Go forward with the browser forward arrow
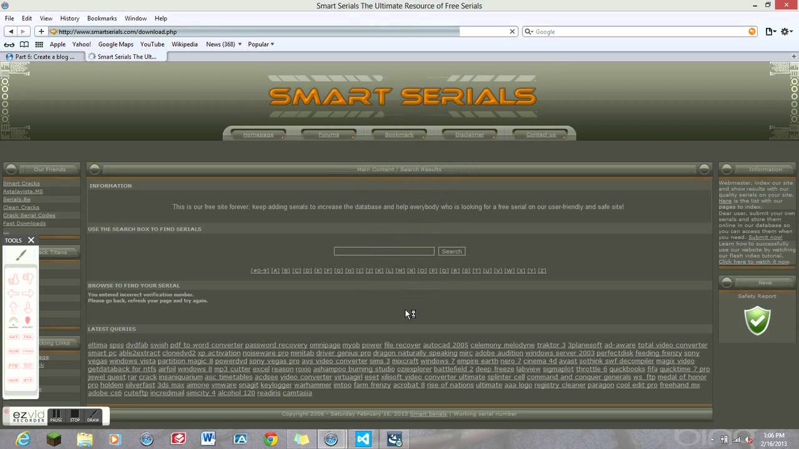This screenshot has width=799, height=449. pyautogui.click(x=24, y=31)
